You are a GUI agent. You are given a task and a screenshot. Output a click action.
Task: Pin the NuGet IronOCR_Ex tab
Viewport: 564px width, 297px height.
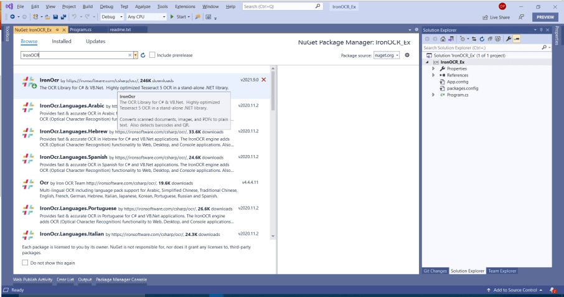[x=57, y=30]
